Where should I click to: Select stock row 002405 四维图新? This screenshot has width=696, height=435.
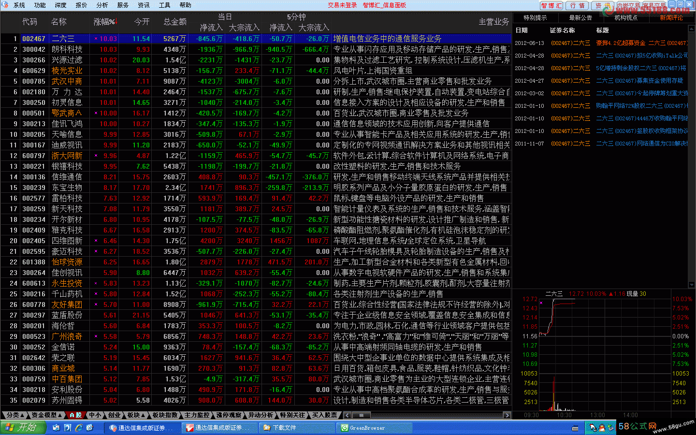point(256,241)
